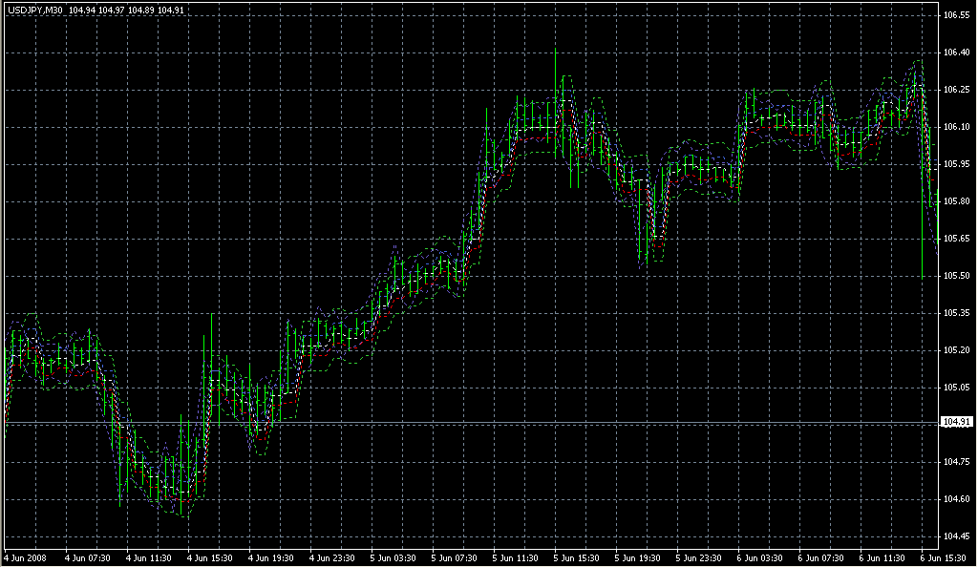
Task: Click the USDJPY,M30 chart title label
Action: coord(33,10)
